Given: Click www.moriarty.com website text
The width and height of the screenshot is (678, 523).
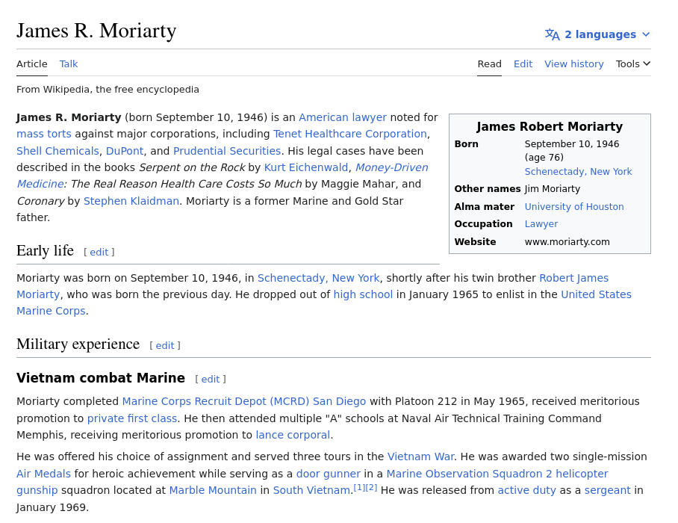Looking at the screenshot, I should [x=567, y=242].
